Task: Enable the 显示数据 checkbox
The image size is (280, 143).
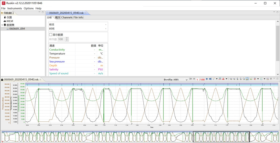Action: click(51, 35)
